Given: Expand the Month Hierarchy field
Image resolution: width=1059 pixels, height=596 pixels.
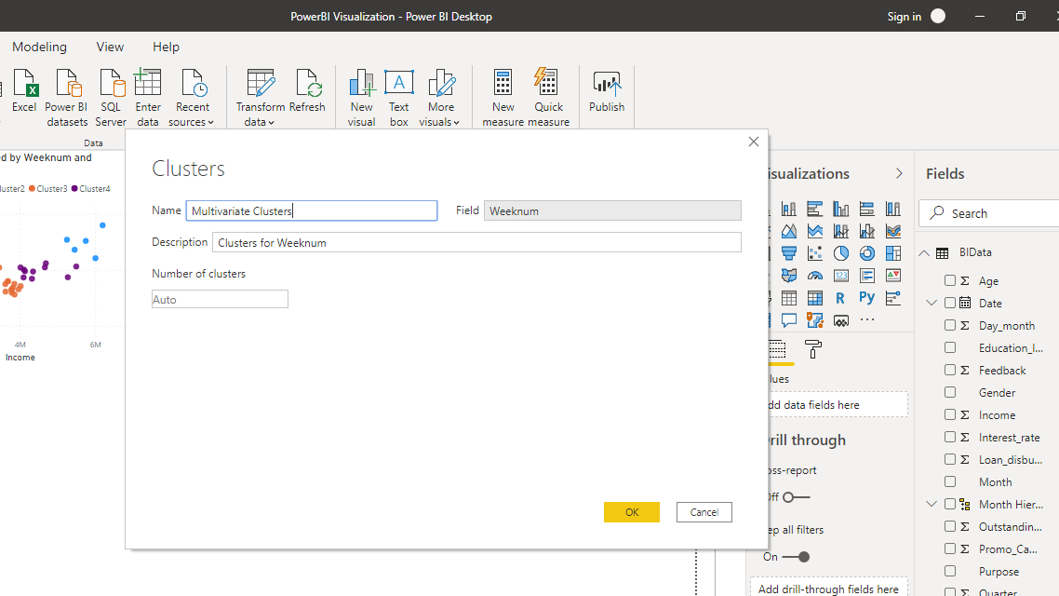Looking at the screenshot, I should [932, 504].
